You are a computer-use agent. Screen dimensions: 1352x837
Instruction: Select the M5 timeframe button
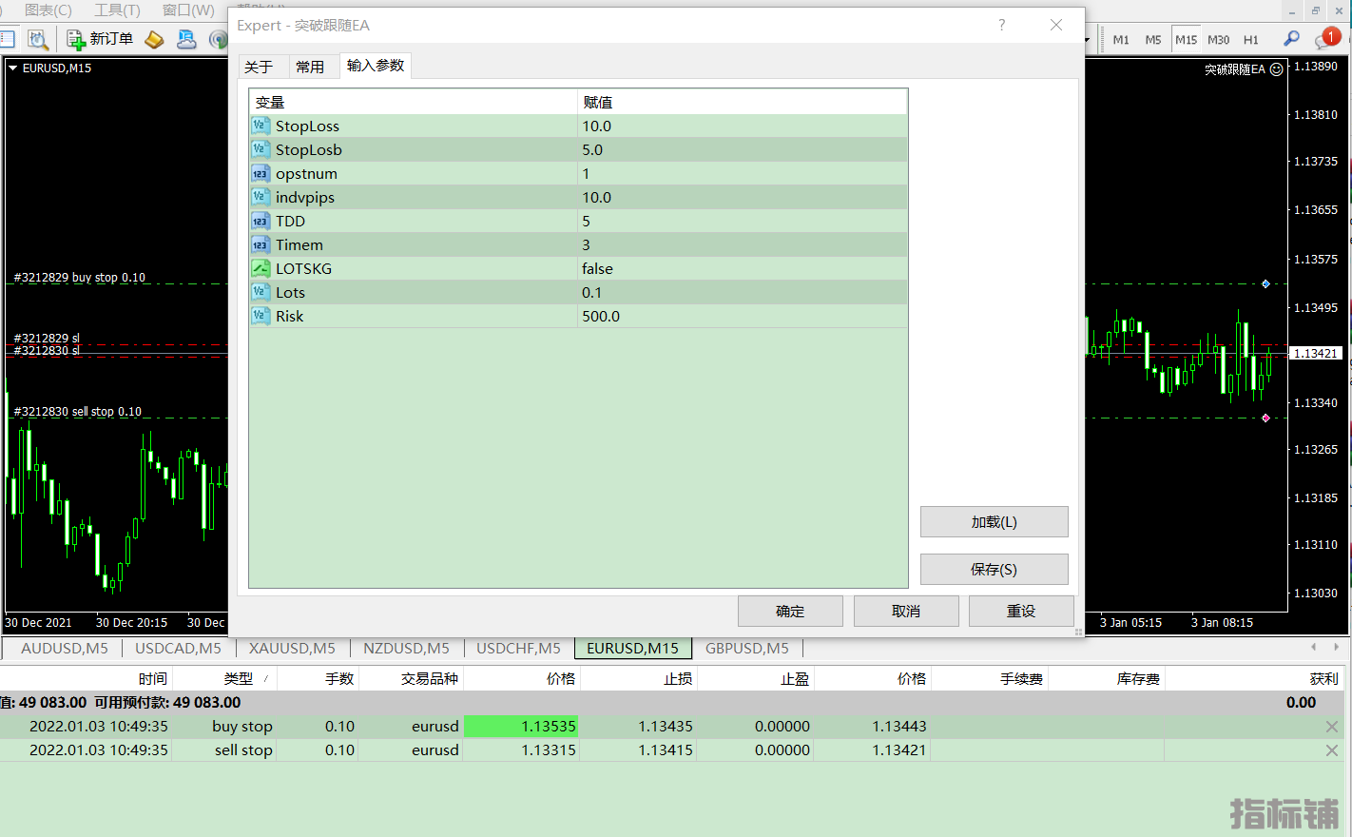1153,40
